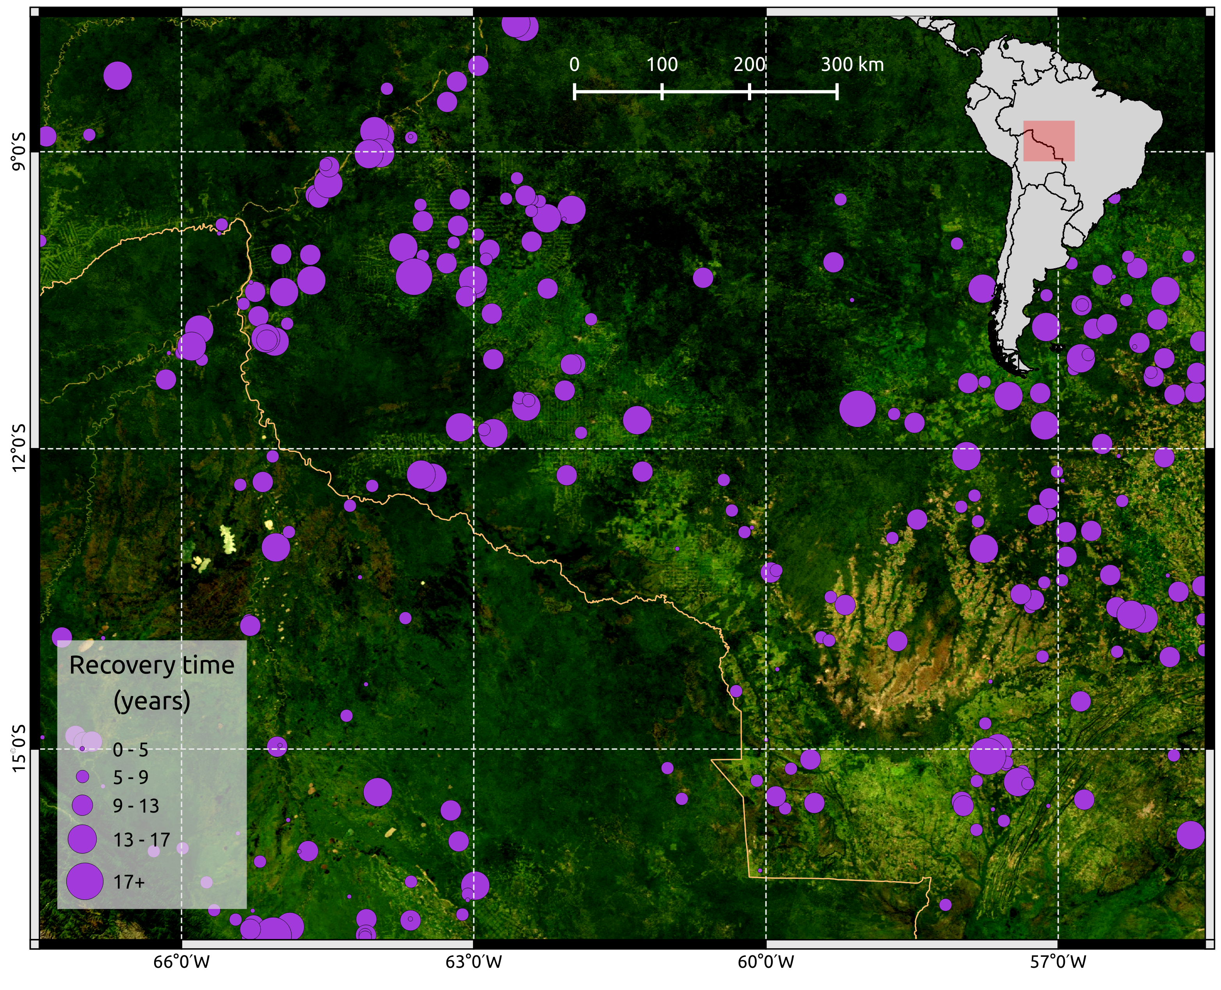The height and width of the screenshot is (990, 1221).
Task: Click the red extent rectangle on inset map
Action: click(x=1049, y=141)
